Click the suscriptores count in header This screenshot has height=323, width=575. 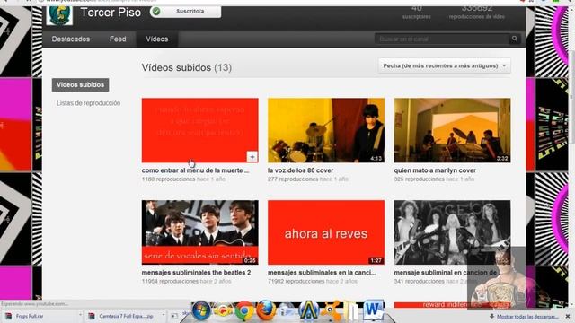coord(416,12)
